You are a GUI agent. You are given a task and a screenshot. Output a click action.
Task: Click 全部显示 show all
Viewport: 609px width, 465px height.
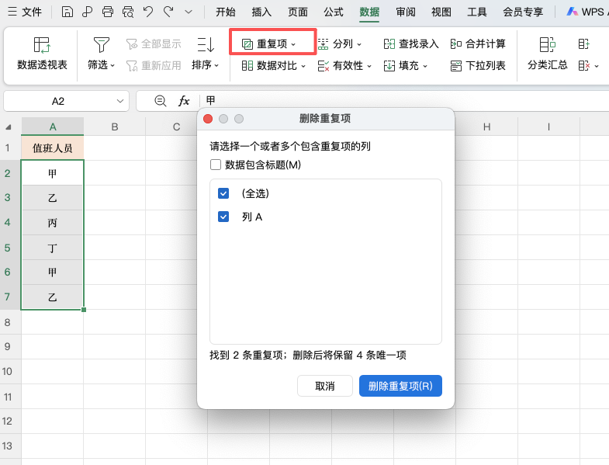[x=154, y=44]
